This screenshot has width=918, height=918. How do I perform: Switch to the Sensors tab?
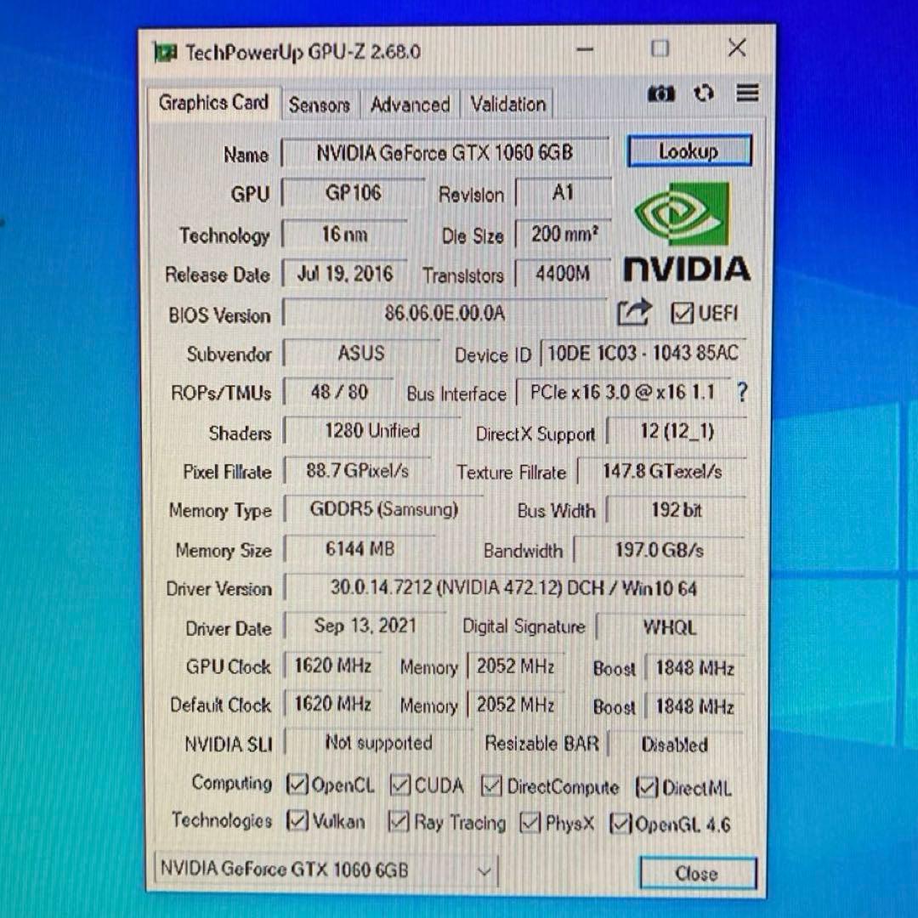click(x=319, y=105)
